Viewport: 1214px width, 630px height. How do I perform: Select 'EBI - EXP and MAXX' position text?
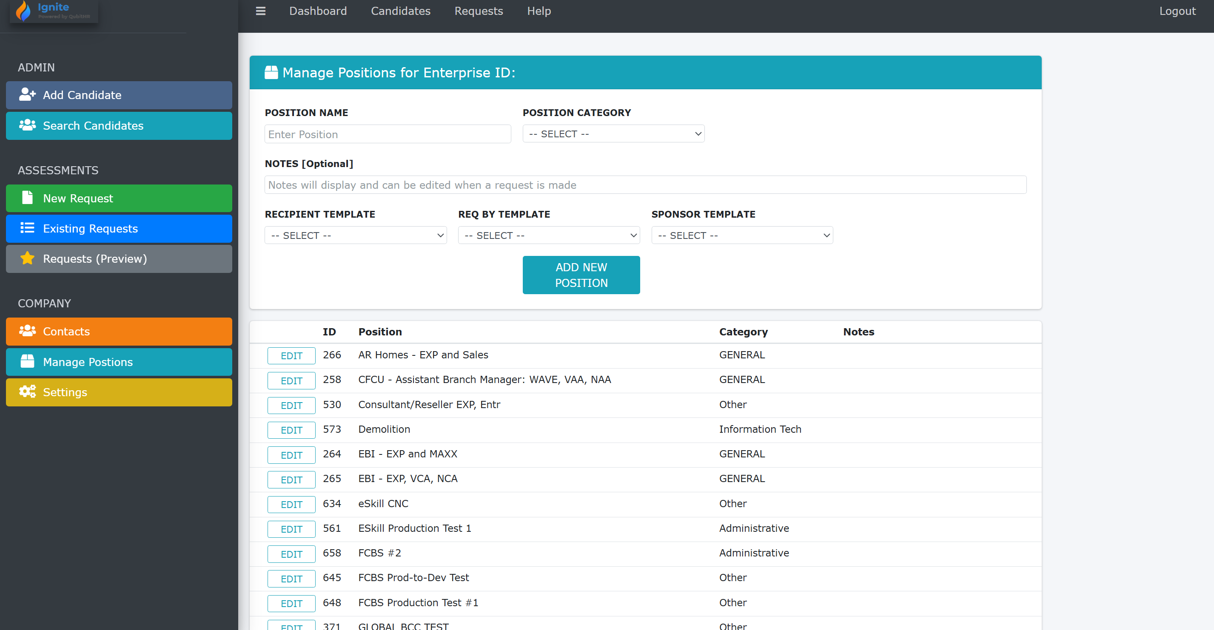408,454
